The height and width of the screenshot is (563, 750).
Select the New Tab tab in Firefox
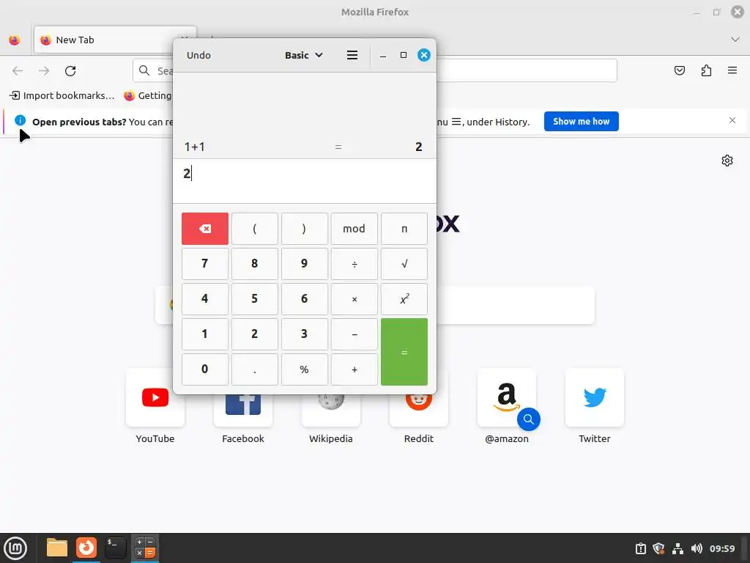[115, 40]
